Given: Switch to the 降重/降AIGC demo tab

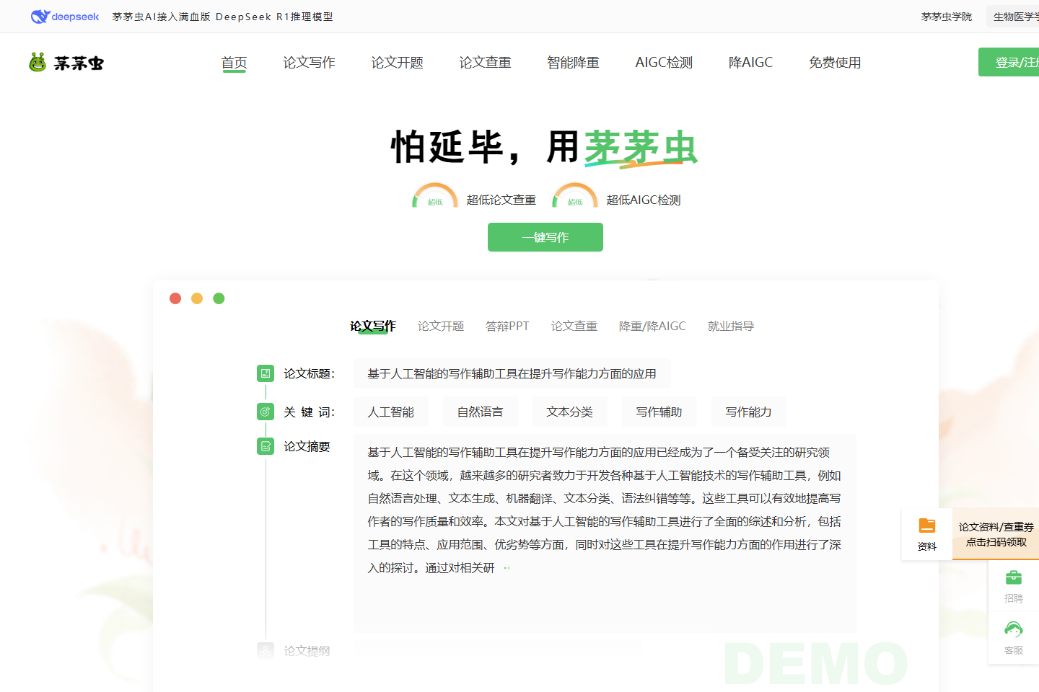Looking at the screenshot, I should (652, 326).
